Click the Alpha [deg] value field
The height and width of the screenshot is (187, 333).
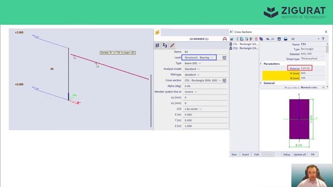[x=206, y=86]
